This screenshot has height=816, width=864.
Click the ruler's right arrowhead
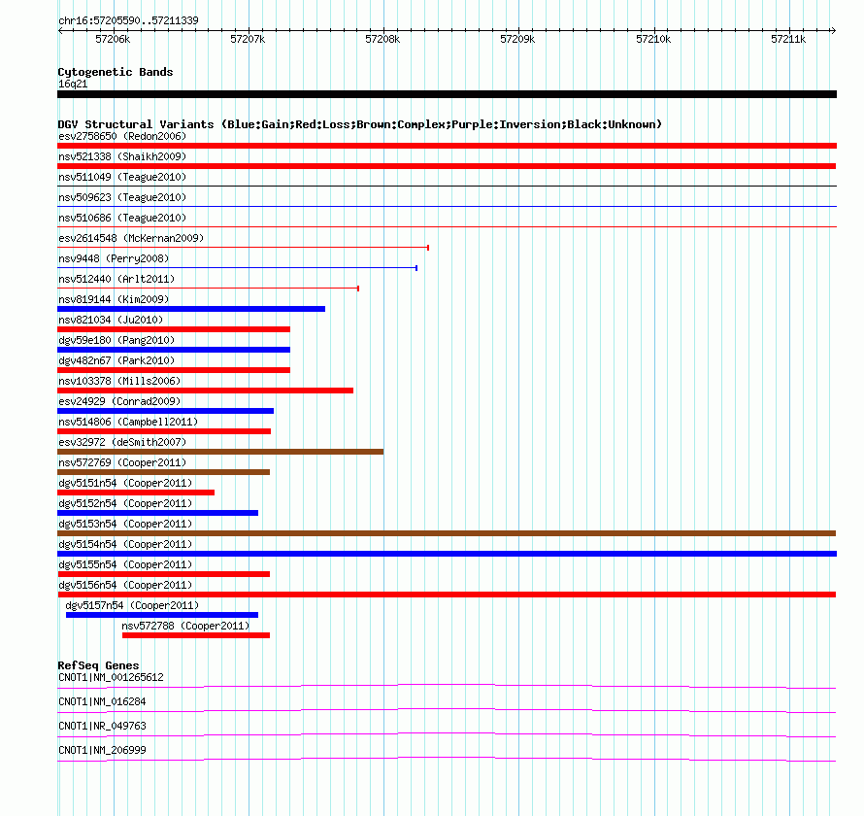pos(834,31)
